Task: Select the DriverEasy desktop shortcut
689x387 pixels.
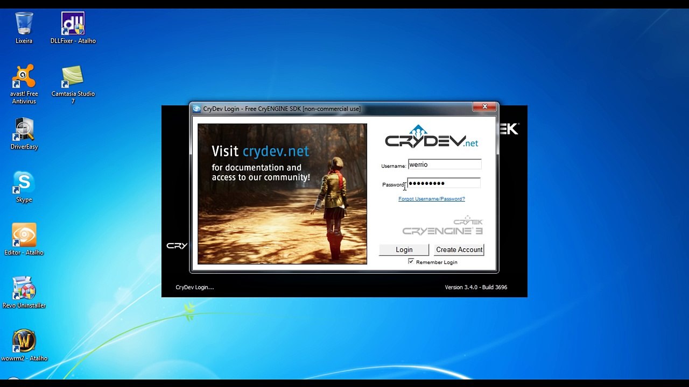Action: point(24,134)
